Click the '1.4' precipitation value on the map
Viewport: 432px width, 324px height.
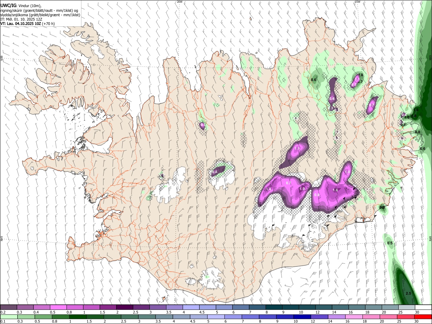[x=269, y=189]
